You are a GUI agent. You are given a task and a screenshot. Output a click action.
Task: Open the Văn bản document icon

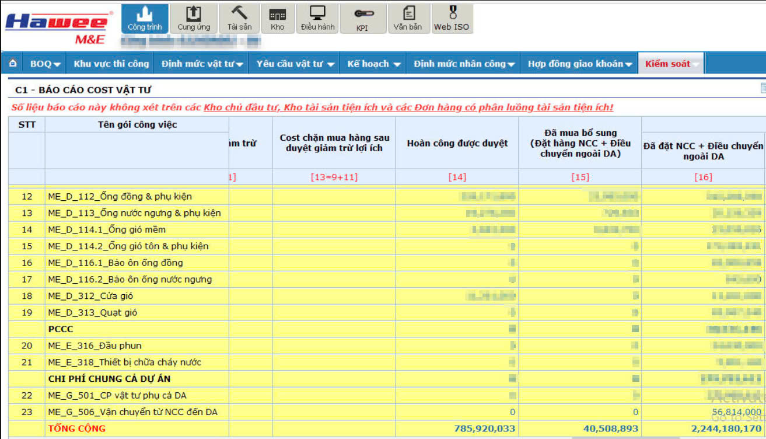[x=408, y=19]
